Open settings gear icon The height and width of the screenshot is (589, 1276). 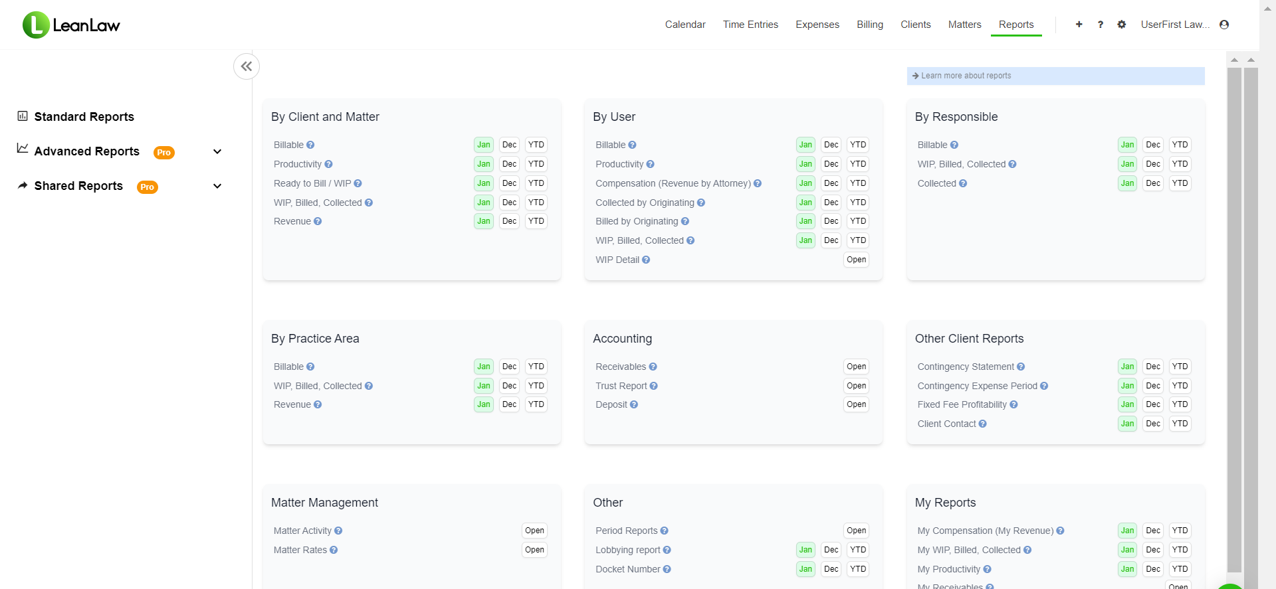1122,25
